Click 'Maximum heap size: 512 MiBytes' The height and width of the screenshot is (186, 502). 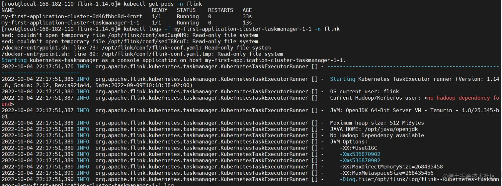(x=377, y=123)
